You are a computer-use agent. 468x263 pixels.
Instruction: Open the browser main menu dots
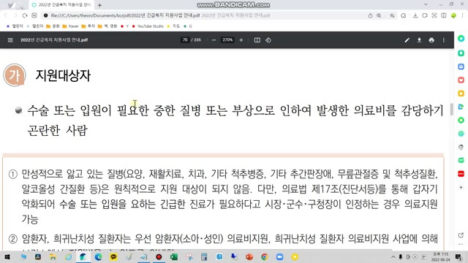[x=463, y=15]
